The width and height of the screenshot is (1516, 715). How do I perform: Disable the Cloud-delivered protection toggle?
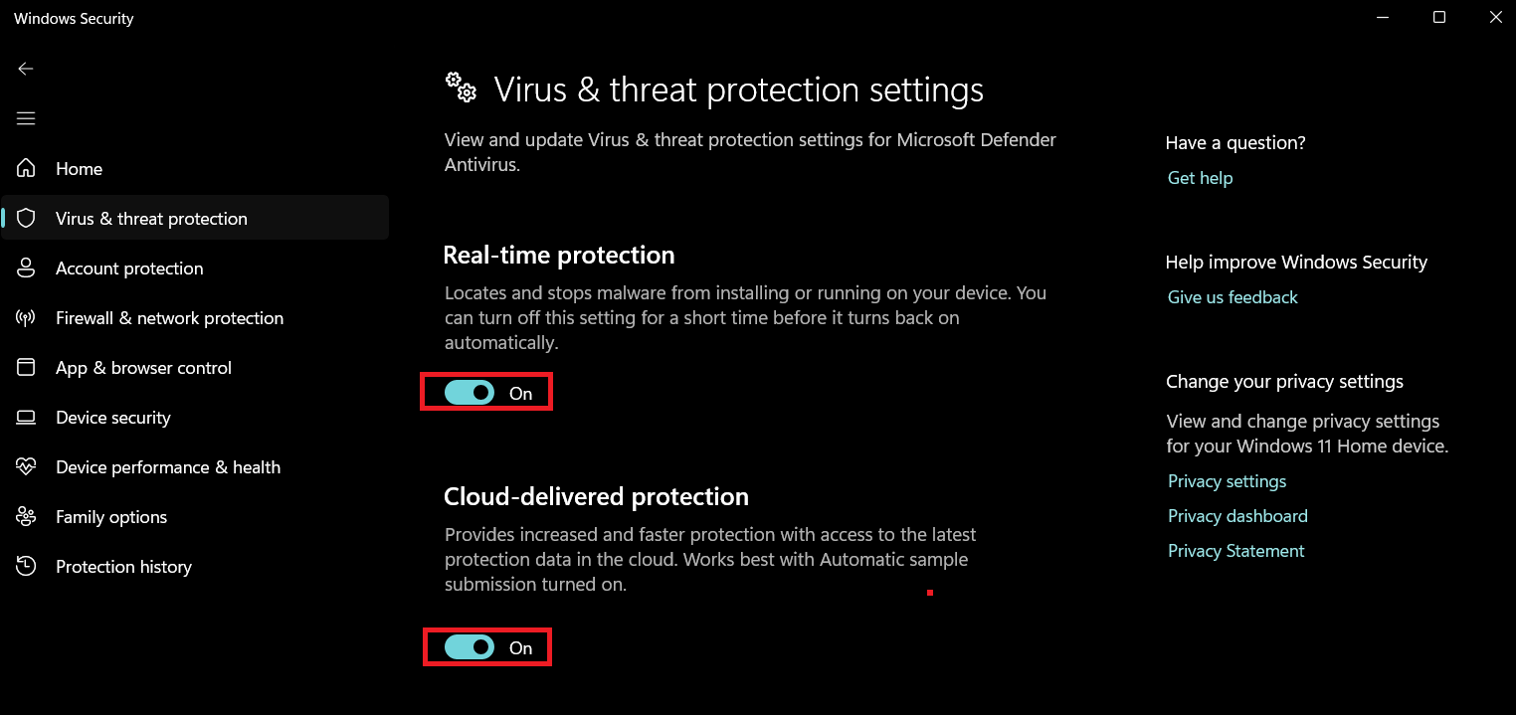click(470, 647)
